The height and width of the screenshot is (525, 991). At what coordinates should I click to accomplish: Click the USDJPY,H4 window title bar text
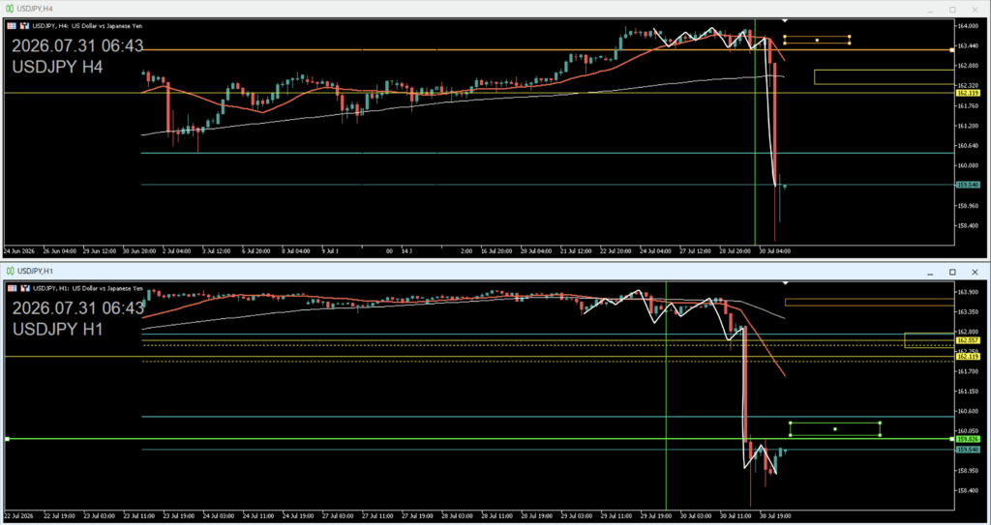(x=34, y=9)
